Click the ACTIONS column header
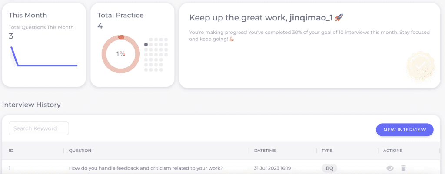445x174 pixels. pyautogui.click(x=392, y=151)
